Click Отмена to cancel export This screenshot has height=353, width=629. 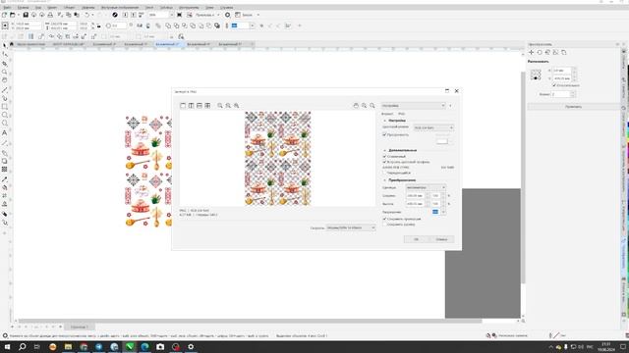441,239
